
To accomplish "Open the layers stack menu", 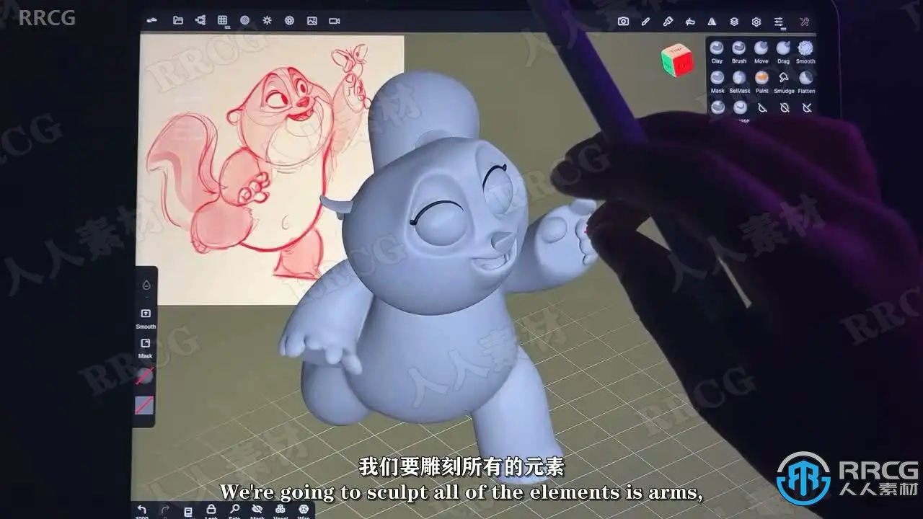I will 734,22.
